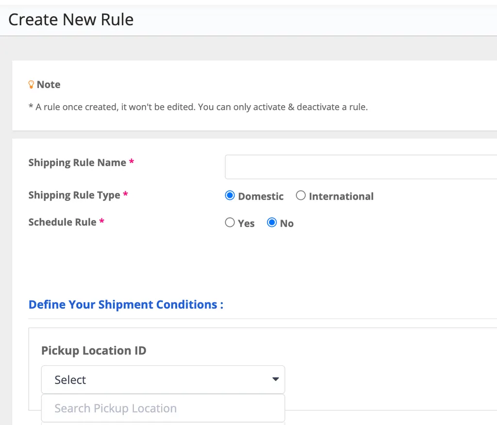Click the Create New Rule page title
The width and height of the screenshot is (497, 425).
(x=71, y=19)
